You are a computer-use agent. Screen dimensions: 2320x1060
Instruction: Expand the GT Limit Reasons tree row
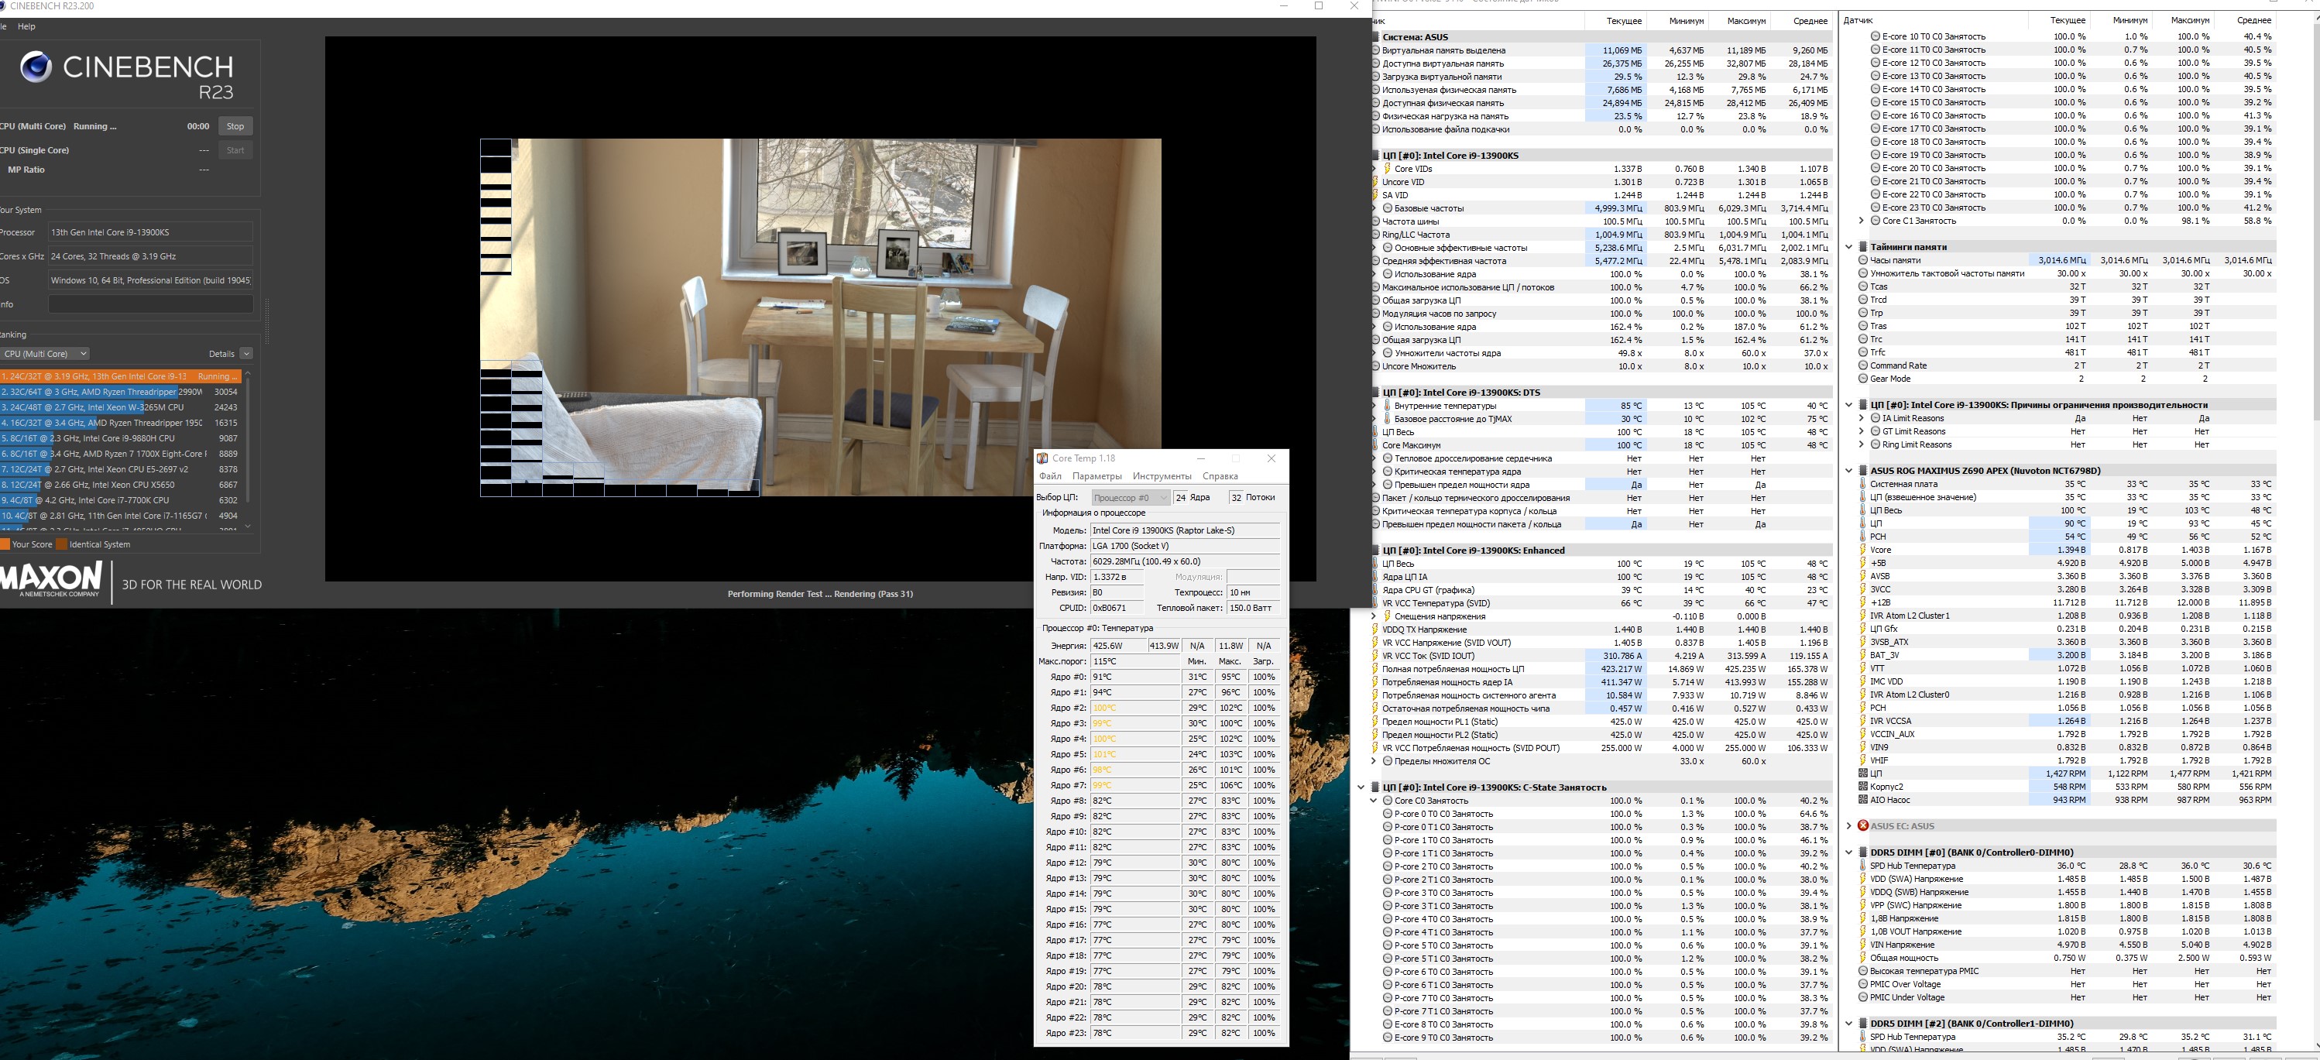1862,431
